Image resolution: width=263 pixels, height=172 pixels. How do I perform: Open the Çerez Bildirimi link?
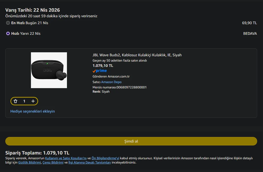(53, 162)
